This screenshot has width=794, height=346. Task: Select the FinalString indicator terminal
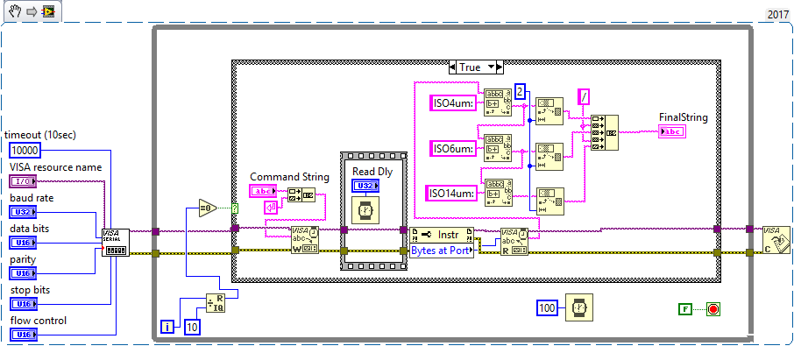pos(672,132)
